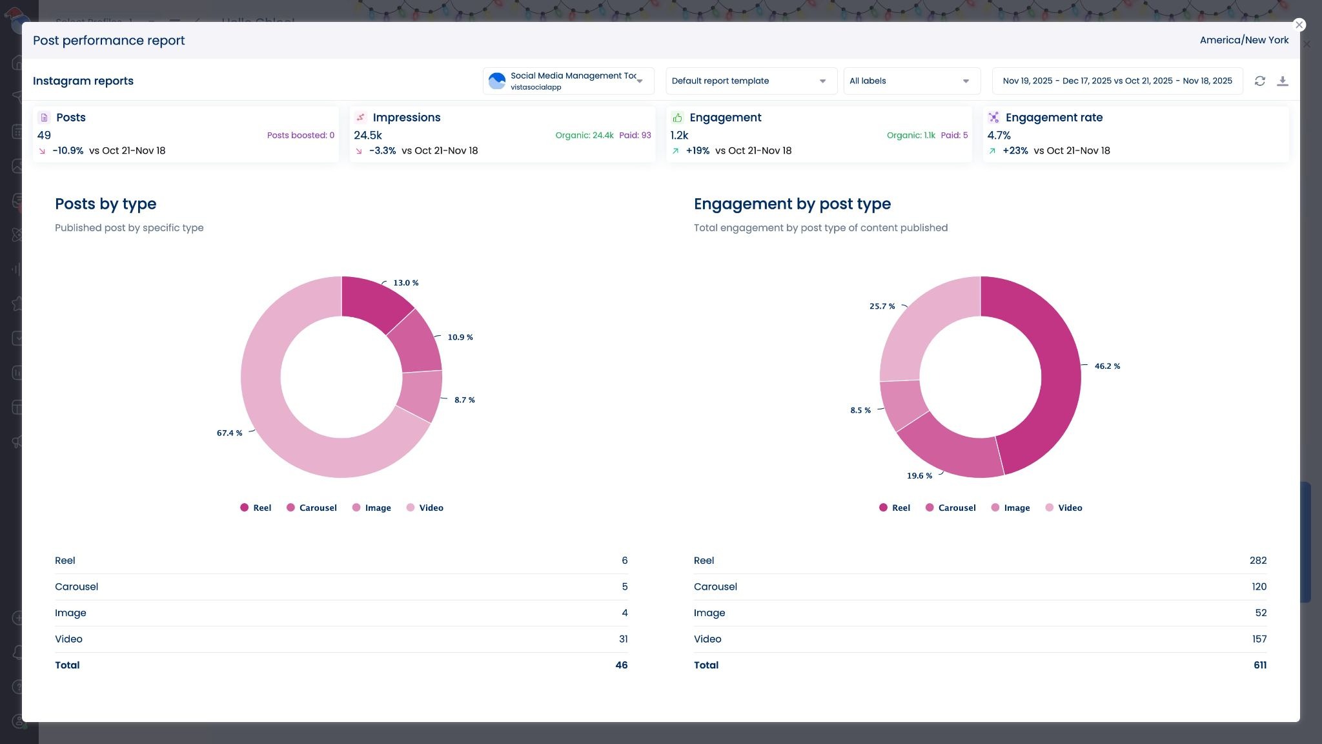Screen dimensions: 1322x744
Task: Refresh the Instagram report data
Action: (1259, 81)
